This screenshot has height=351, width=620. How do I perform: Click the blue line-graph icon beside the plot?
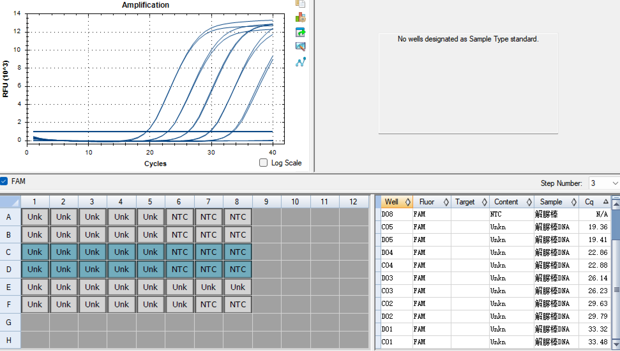[x=300, y=62]
